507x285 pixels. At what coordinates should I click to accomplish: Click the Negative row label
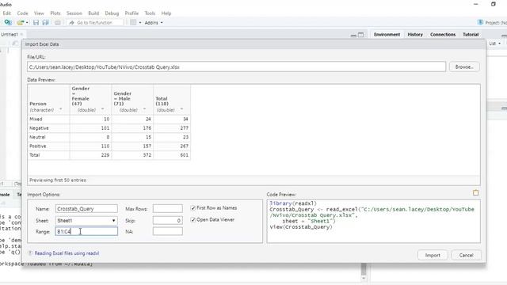click(x=39, y=128)
